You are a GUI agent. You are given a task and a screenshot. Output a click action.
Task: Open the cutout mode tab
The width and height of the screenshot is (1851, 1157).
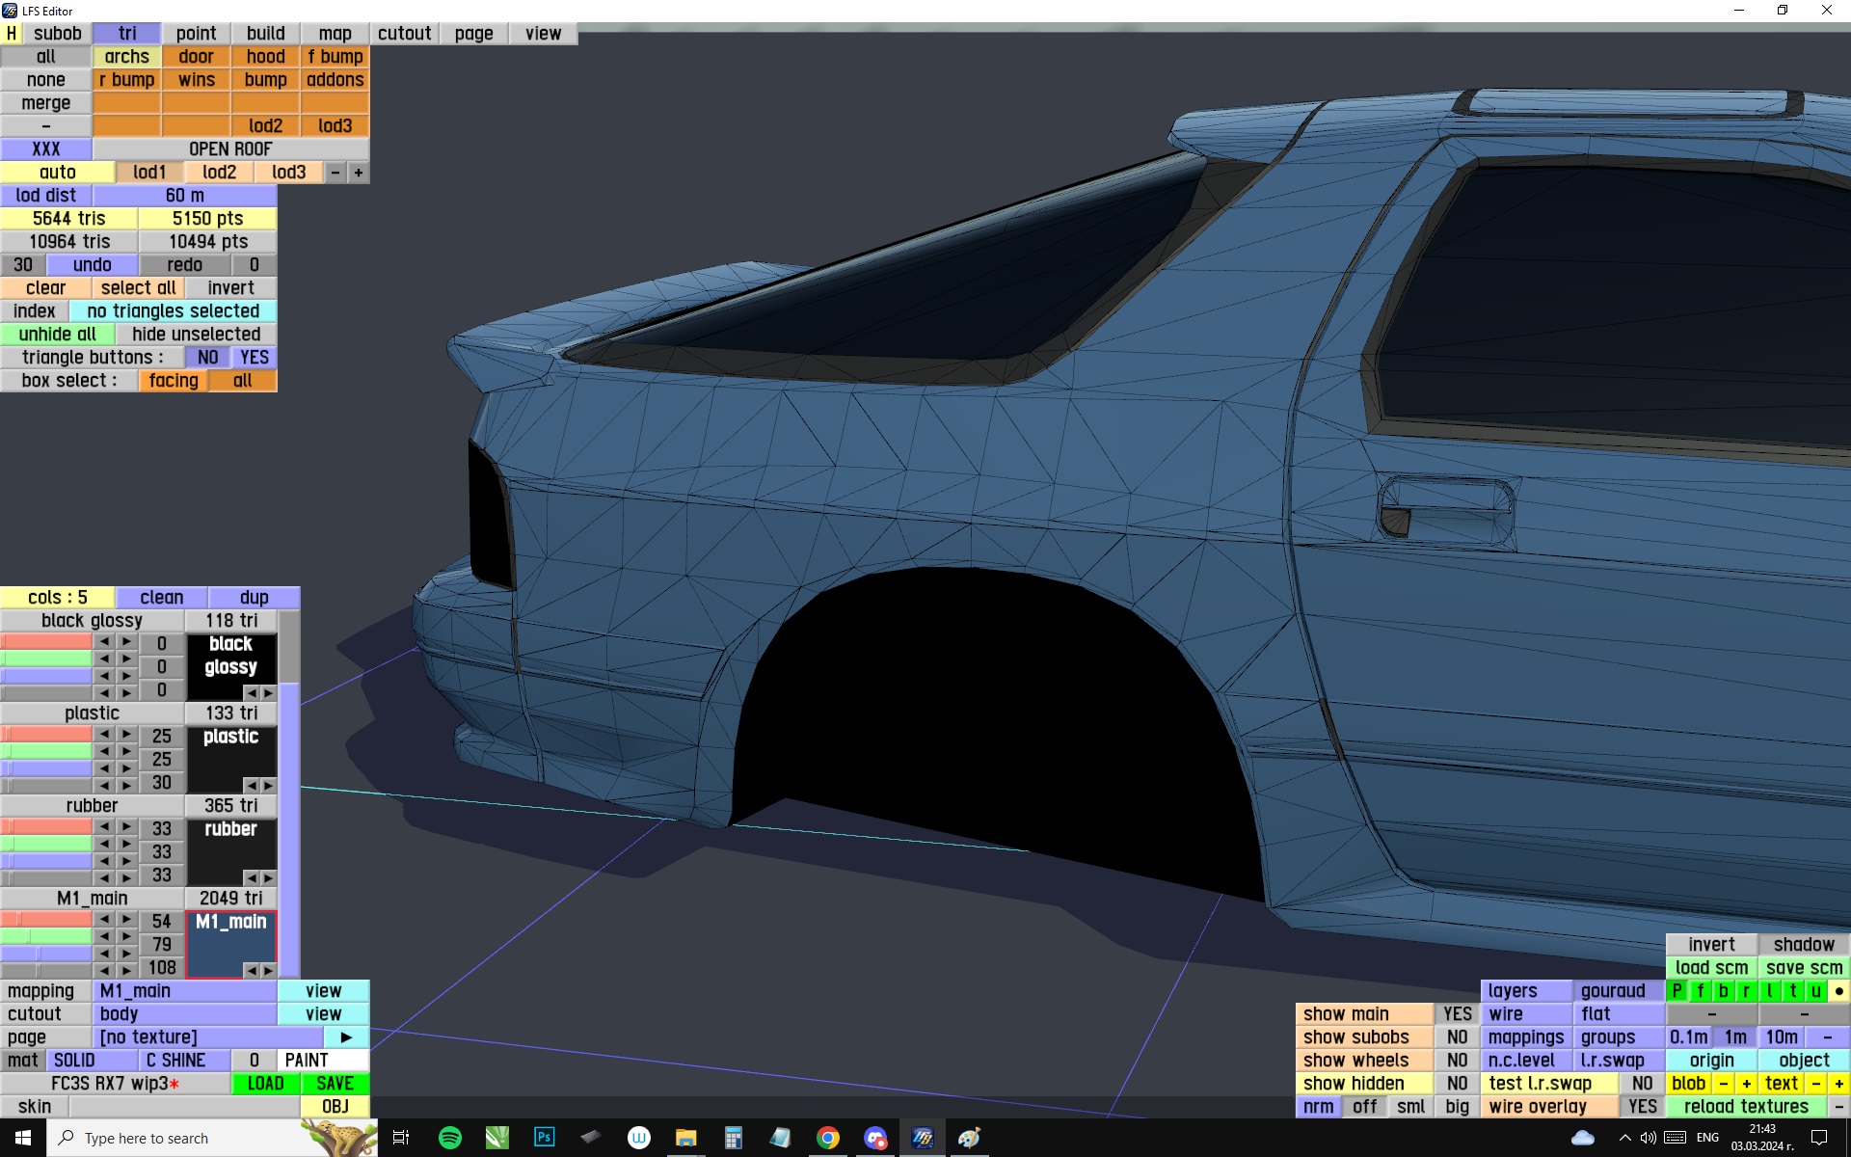click(x=404, y=33)
